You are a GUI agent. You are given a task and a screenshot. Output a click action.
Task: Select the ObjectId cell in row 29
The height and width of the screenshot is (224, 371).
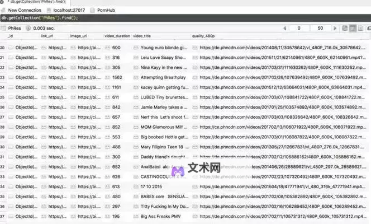click(x=26, y=137)
